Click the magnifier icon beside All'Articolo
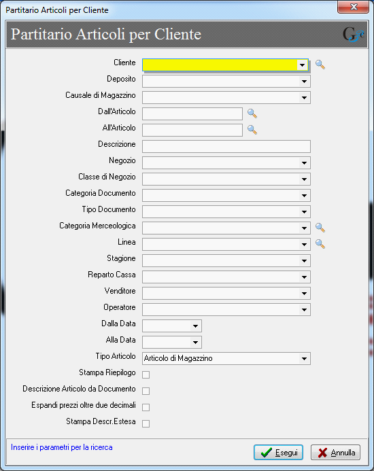Image resolution: width=374 pixels, height=471 pixels. click(252, 130)
